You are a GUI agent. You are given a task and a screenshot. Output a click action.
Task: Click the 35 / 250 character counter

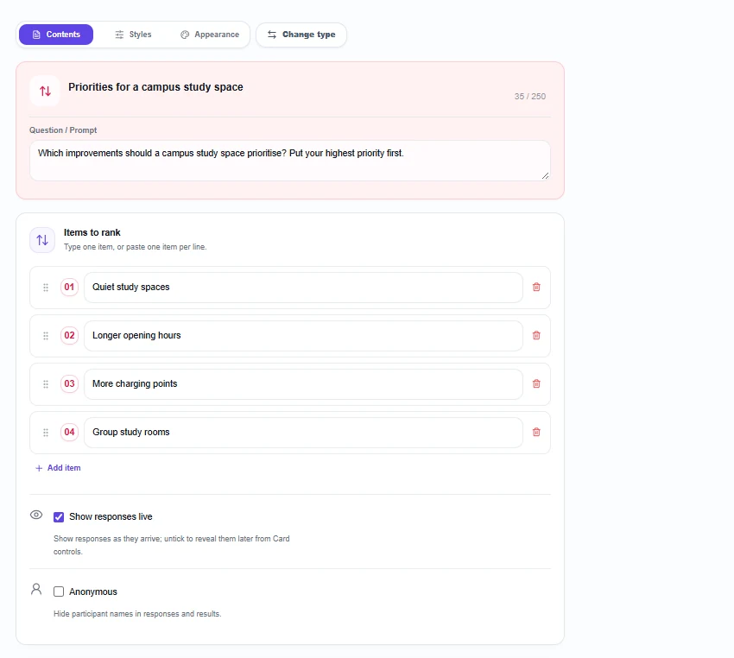(530, 97)
